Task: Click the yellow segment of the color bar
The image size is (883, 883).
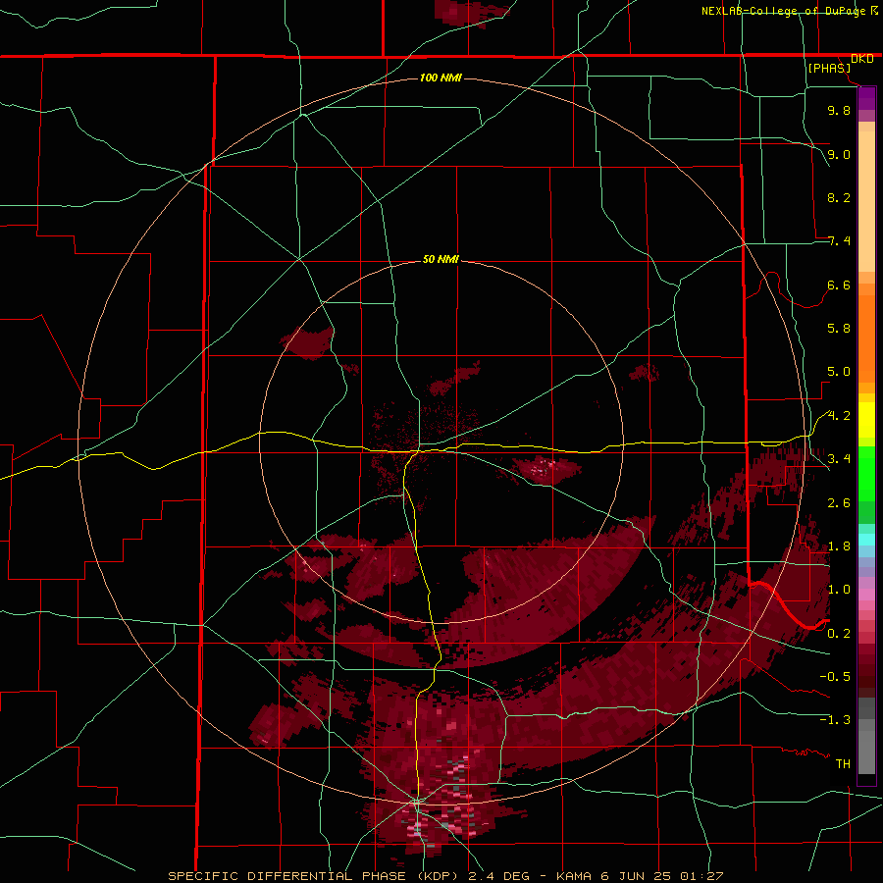Action: pos(866,420)
